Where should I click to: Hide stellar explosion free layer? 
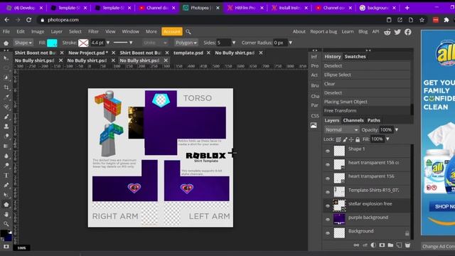tap(328, 206)
